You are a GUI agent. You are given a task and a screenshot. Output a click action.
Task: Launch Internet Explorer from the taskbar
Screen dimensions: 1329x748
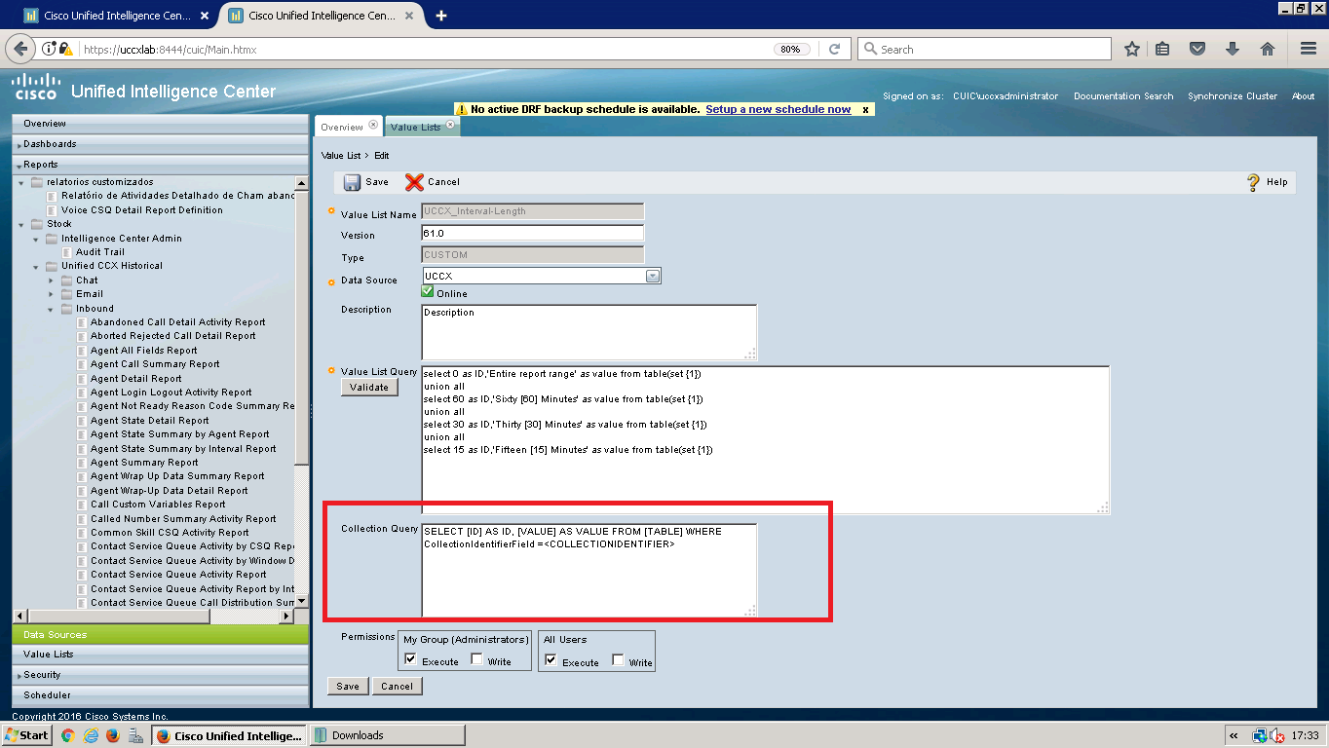tap(91, 735)
